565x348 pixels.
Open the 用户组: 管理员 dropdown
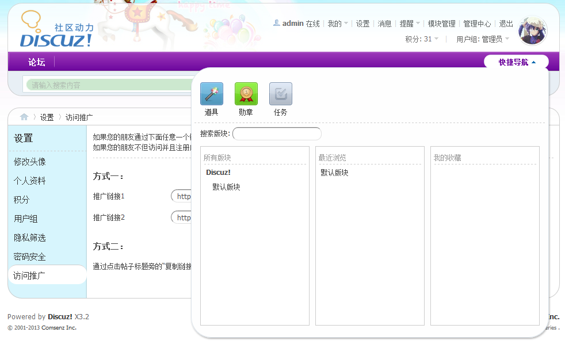pos(482,39)
